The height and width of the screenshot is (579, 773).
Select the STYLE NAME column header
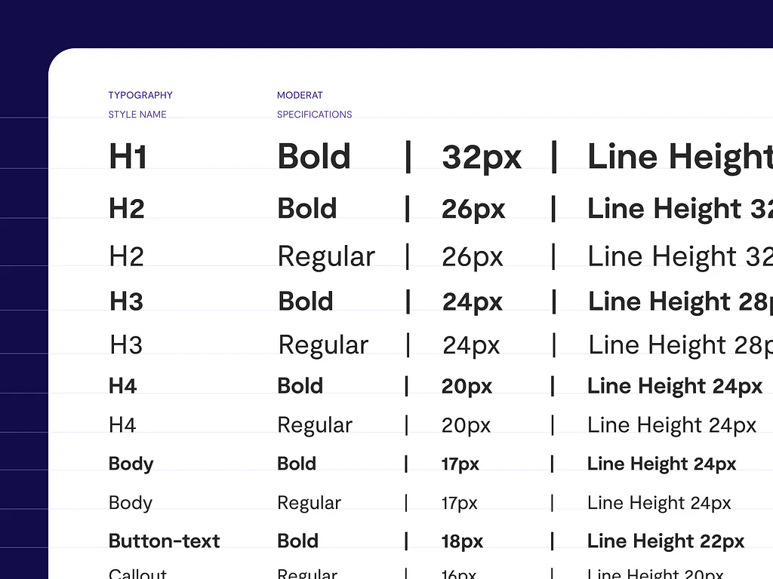pos(137,115)
